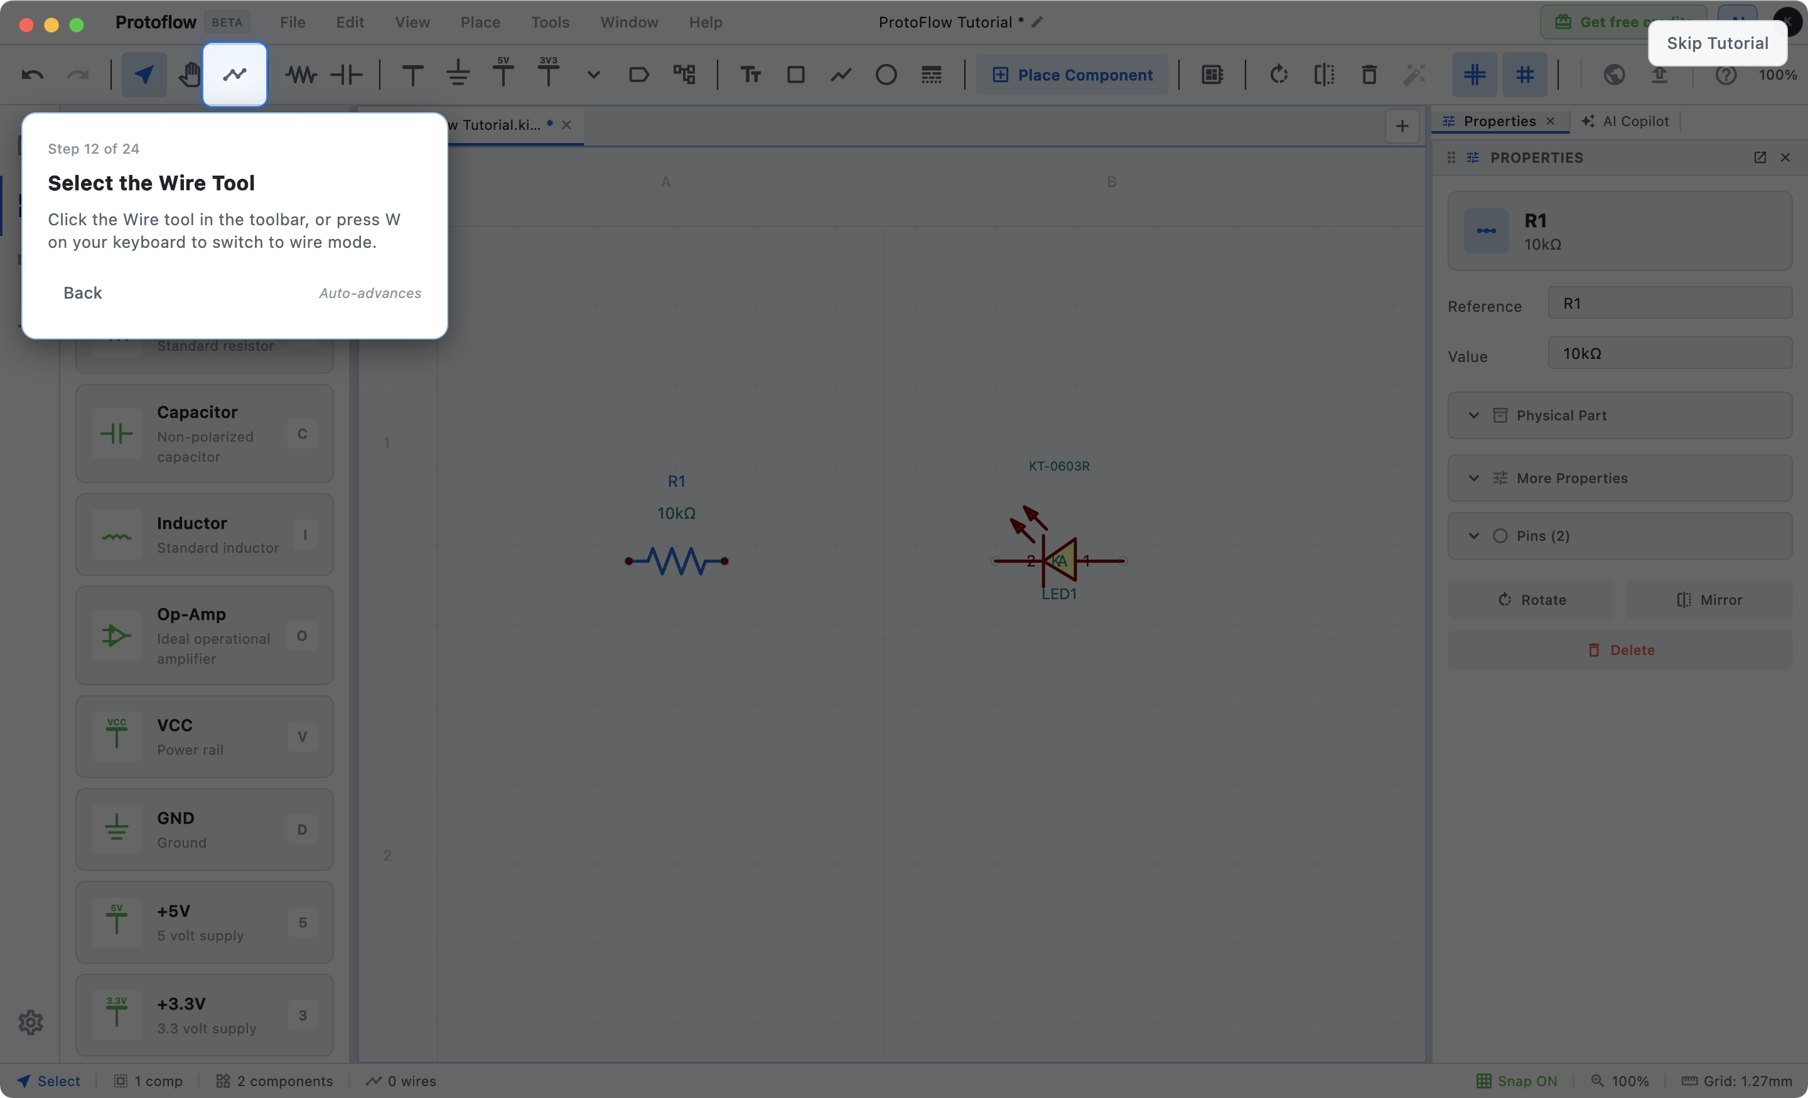Close the Properties tab
The width and height of the screenshot is (1808, 1098).
coord(1551,121)
